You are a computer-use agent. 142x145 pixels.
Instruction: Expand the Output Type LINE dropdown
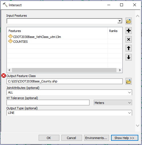(130, 113)
